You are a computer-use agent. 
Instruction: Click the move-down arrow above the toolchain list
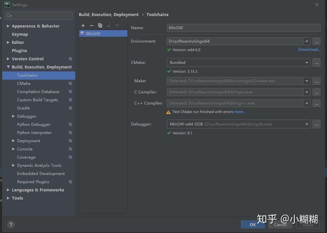coord(117,26)
